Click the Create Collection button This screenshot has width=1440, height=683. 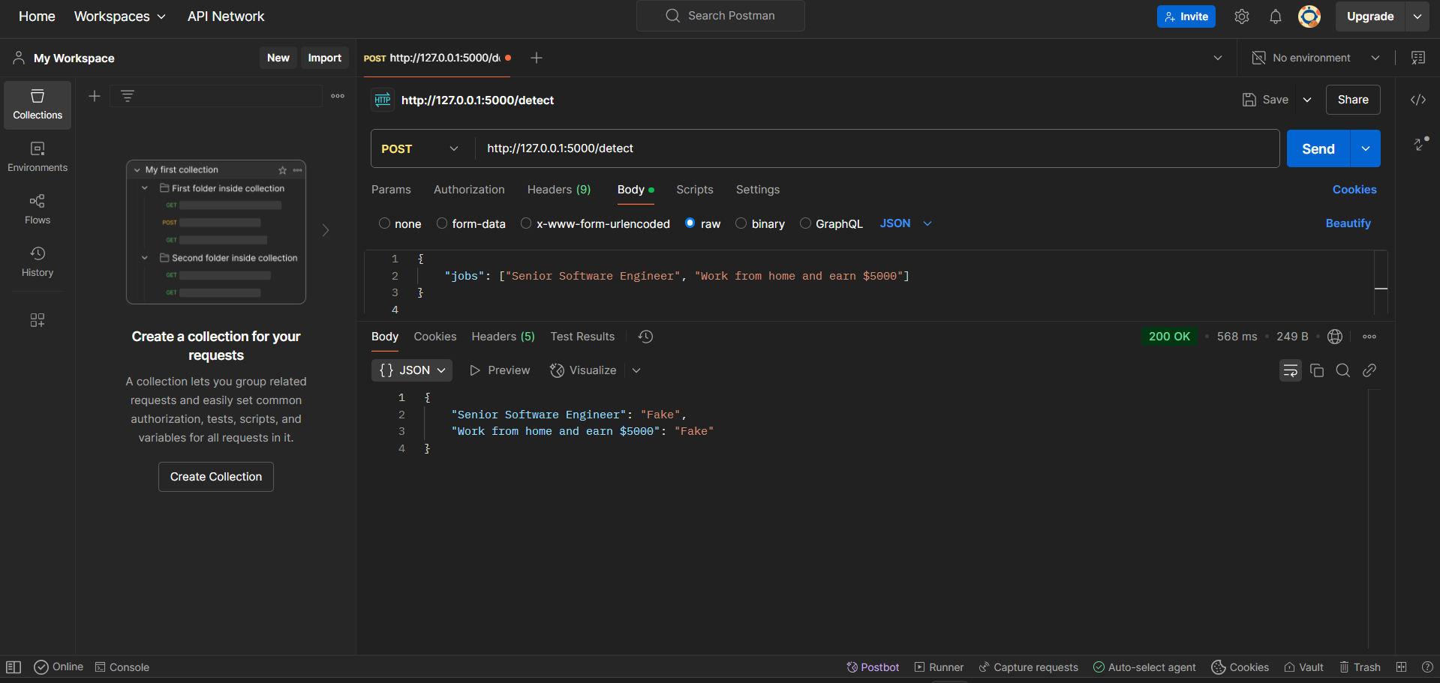point(216,477)
